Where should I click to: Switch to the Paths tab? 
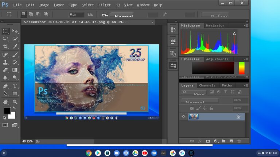[x=227, y=85]
